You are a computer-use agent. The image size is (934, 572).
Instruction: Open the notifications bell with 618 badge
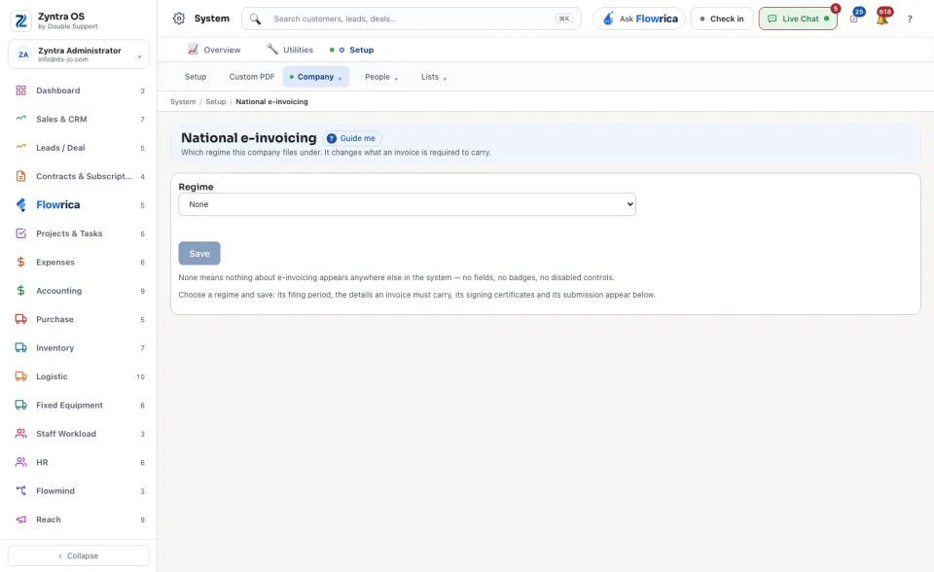[x=882, y=18]
